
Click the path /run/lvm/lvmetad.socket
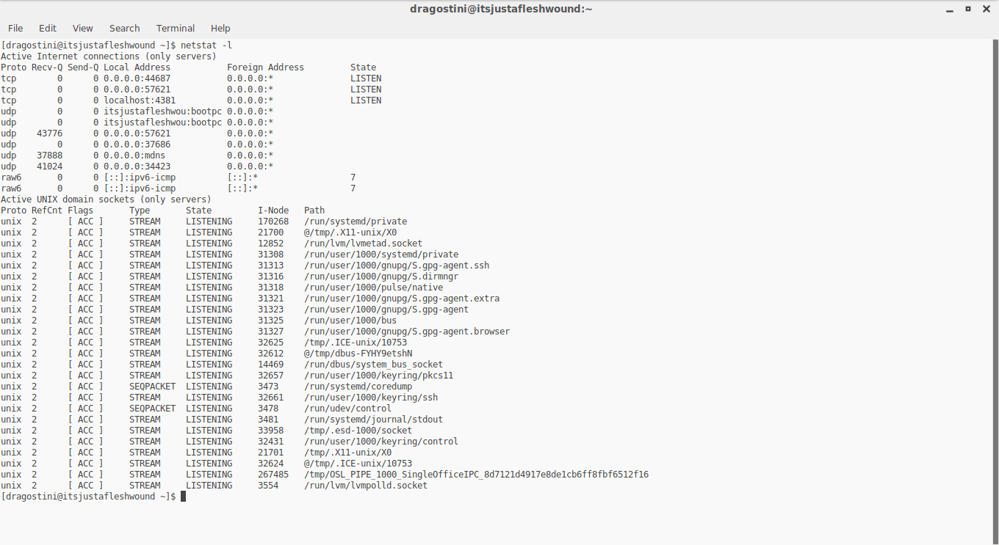coord(364,244)
